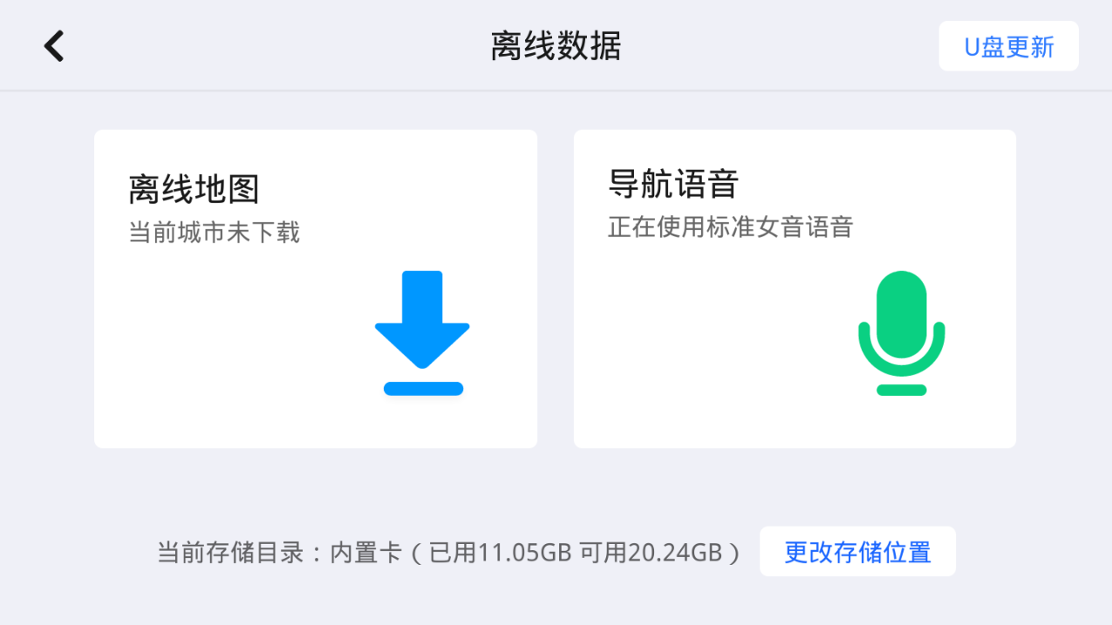1112x625 pixels.
Task: Click the 离线数据 page title
Action: pos(556,46)
